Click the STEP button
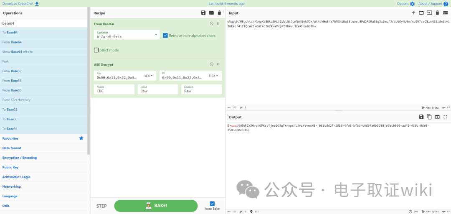Image resolution: width=451 pixels, height=214 pixels. coord(101,206)
